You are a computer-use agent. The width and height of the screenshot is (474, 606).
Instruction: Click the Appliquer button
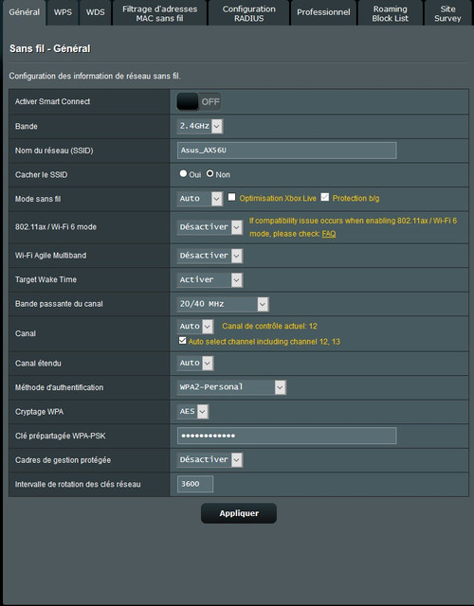tap(239, 513)
